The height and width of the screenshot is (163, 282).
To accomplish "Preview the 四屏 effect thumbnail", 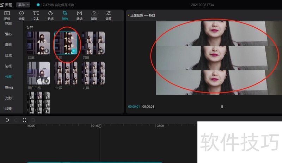I will [93, 43].
